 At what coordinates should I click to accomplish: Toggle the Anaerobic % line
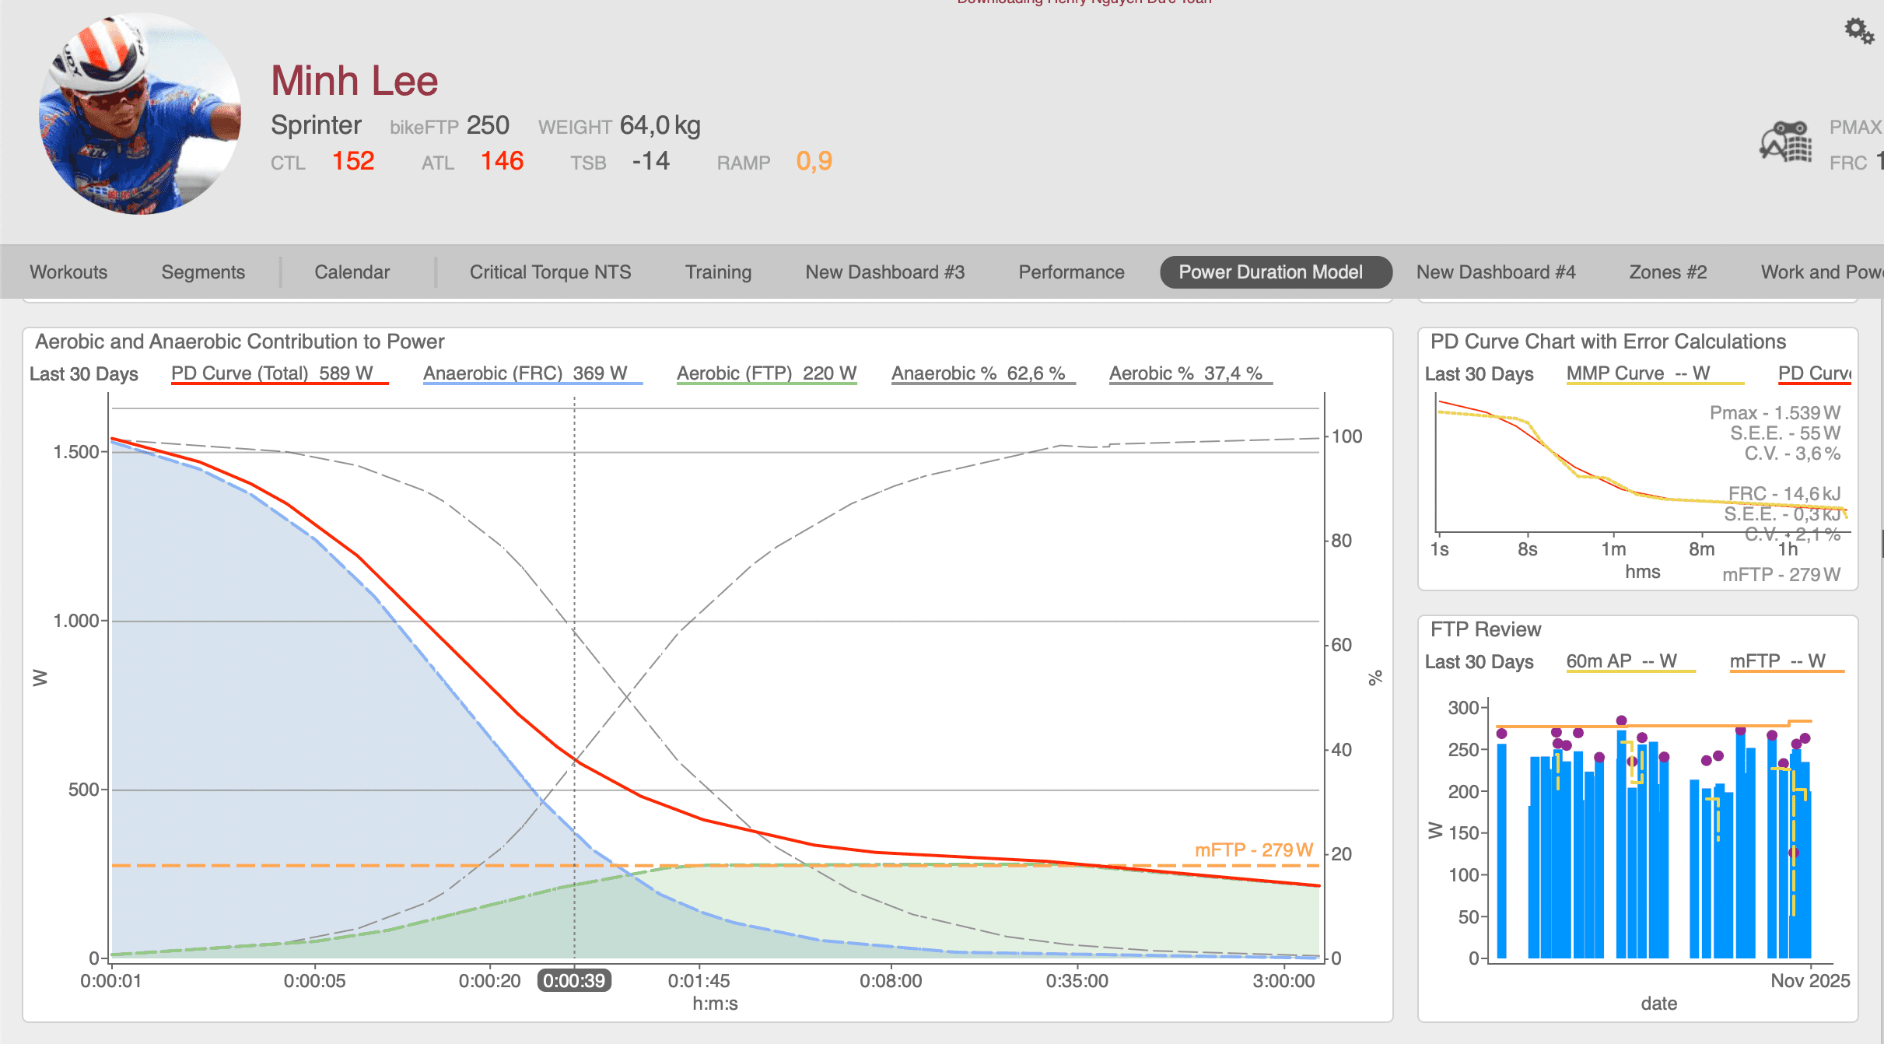pos(982,373)
